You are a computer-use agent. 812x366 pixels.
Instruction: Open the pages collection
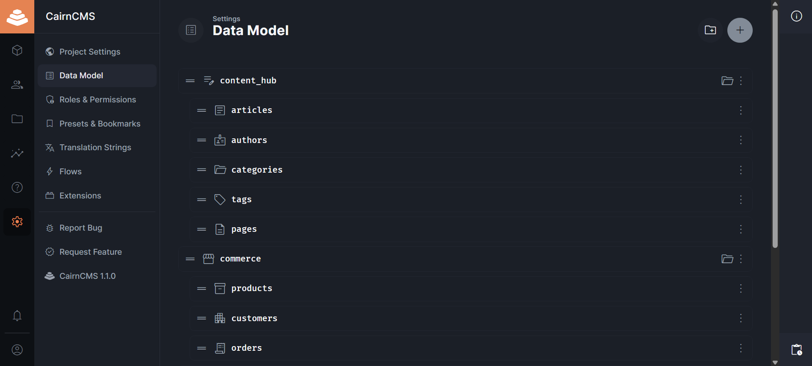tap(471, 229)
